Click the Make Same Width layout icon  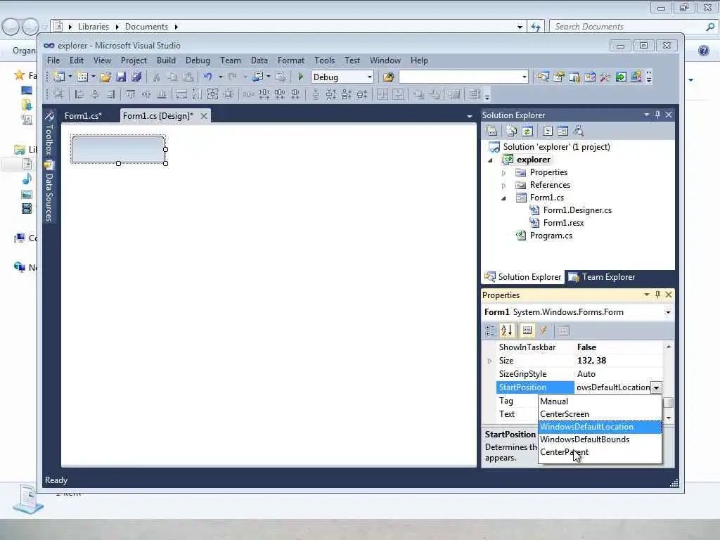(x=181, y=95)
